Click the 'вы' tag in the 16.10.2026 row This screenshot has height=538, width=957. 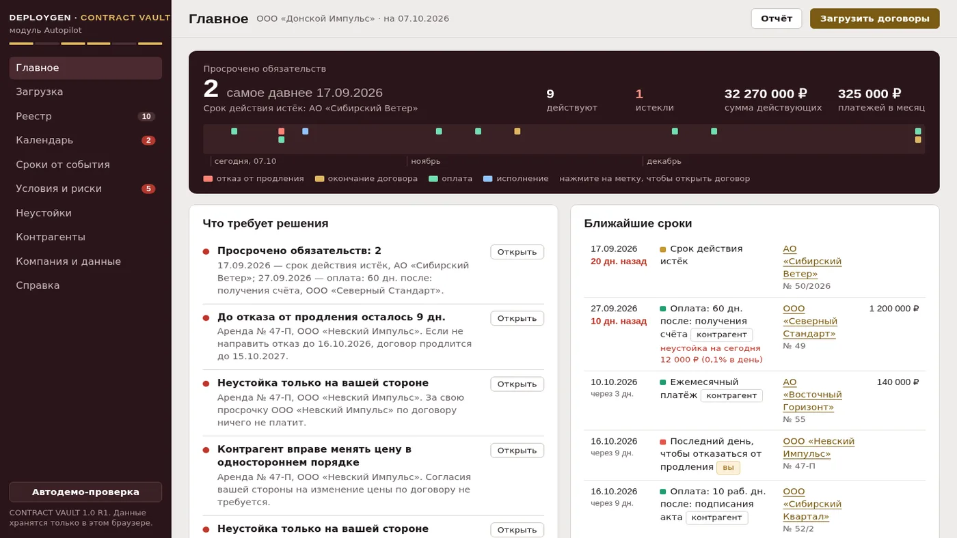tap(728, 468)
